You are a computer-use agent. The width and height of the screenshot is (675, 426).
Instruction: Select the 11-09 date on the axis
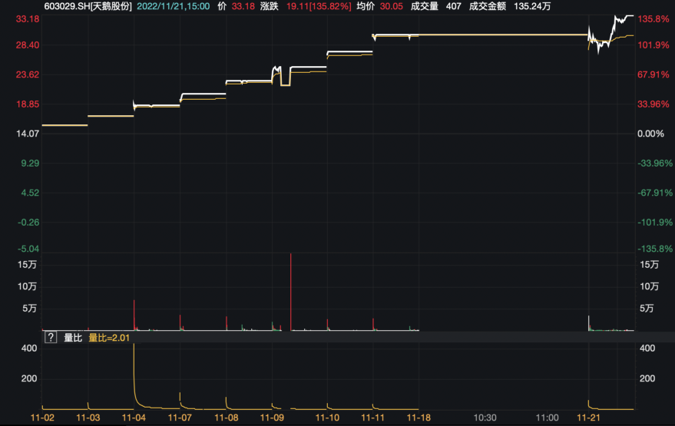pyautogui.click(x=273, y=418)
